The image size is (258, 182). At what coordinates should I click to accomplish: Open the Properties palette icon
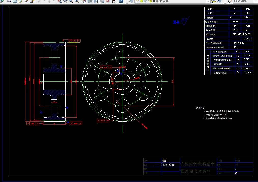[x=84, y=1]
